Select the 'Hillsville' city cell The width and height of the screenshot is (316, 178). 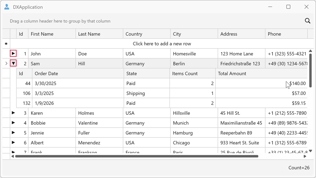pos(194,113)
